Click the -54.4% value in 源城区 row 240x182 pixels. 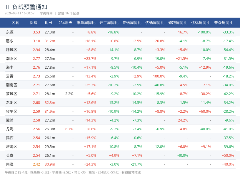pos(228,50)
